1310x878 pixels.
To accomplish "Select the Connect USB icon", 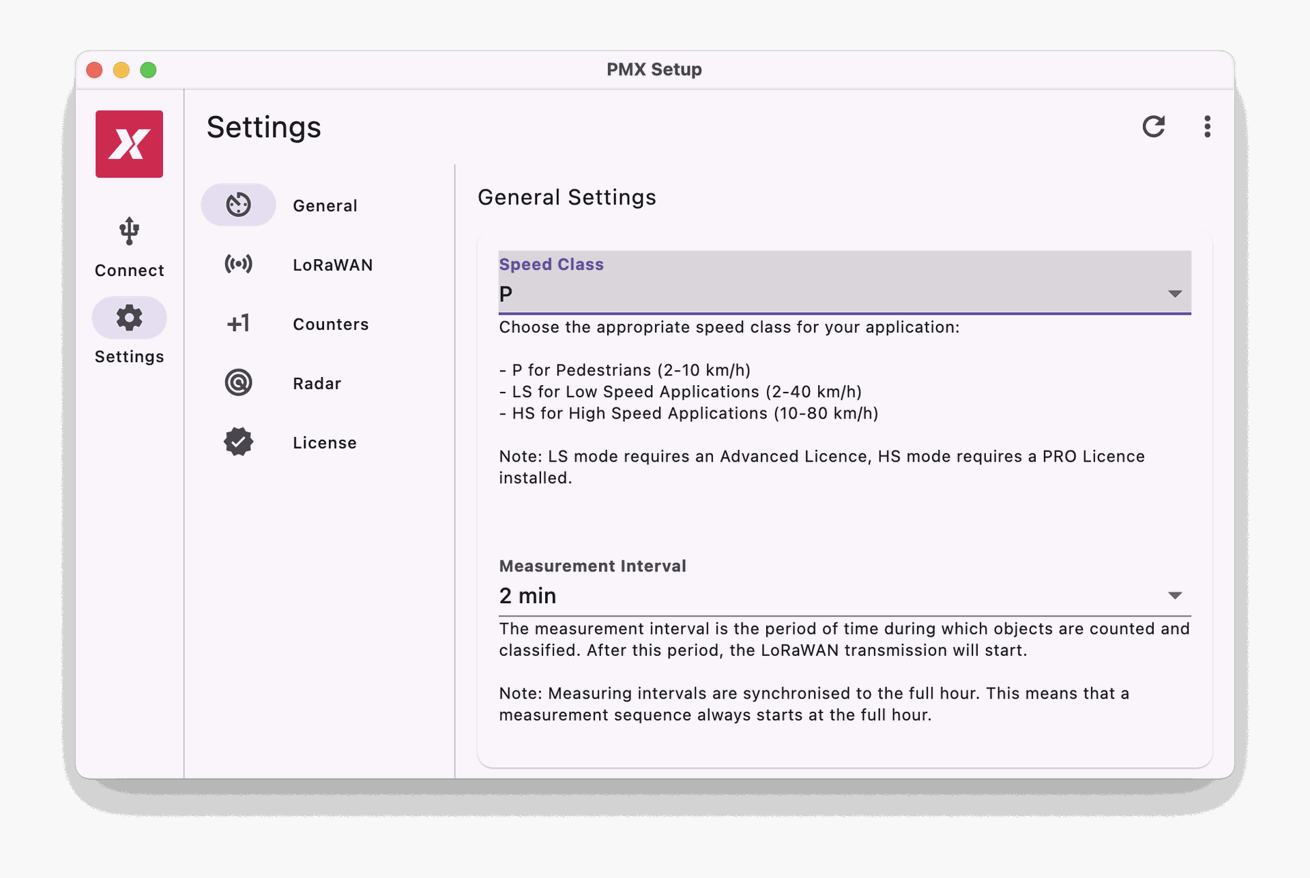I will (128, 231).
